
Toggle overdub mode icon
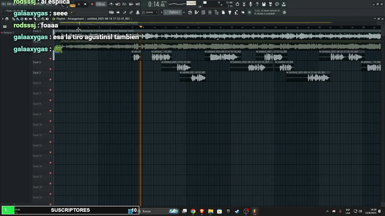[131, 4]
